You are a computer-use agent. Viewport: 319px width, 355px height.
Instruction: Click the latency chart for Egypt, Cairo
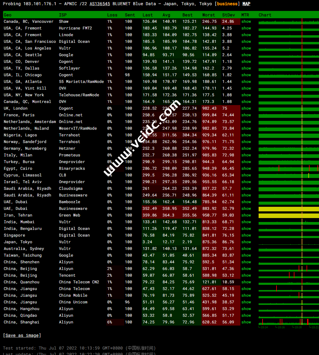pyautogui.click(x=289, y=169)
